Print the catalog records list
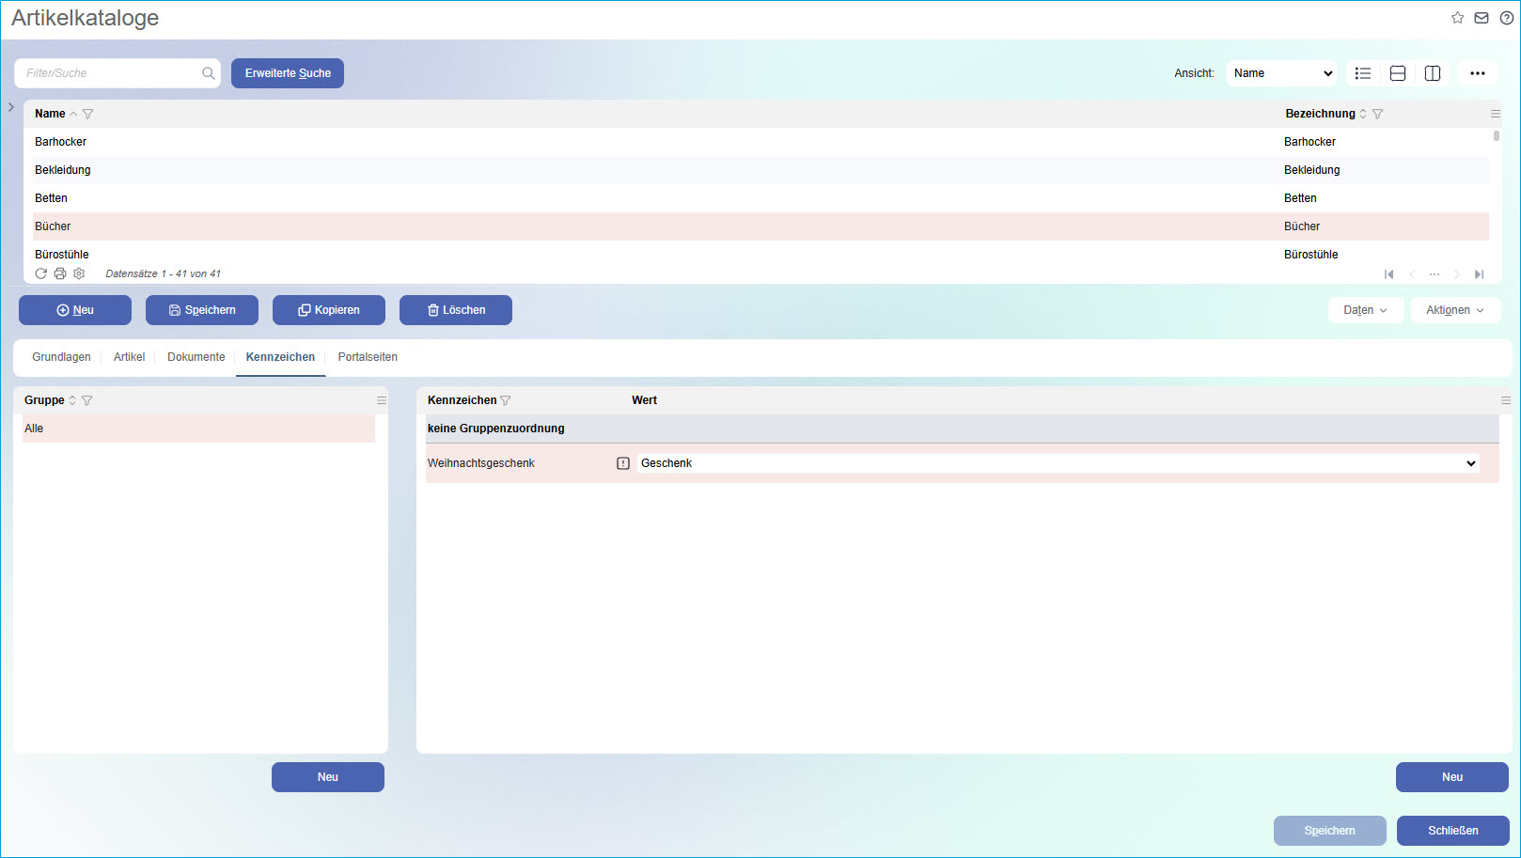This screenshot has height=858, width=1521. click(x=60, y=273)
